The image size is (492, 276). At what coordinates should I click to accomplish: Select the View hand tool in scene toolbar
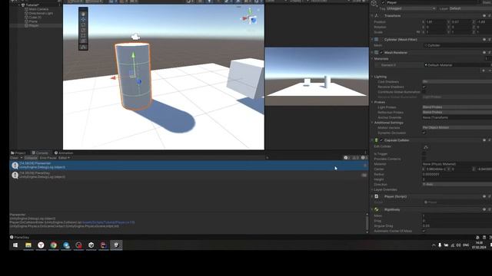83,14
